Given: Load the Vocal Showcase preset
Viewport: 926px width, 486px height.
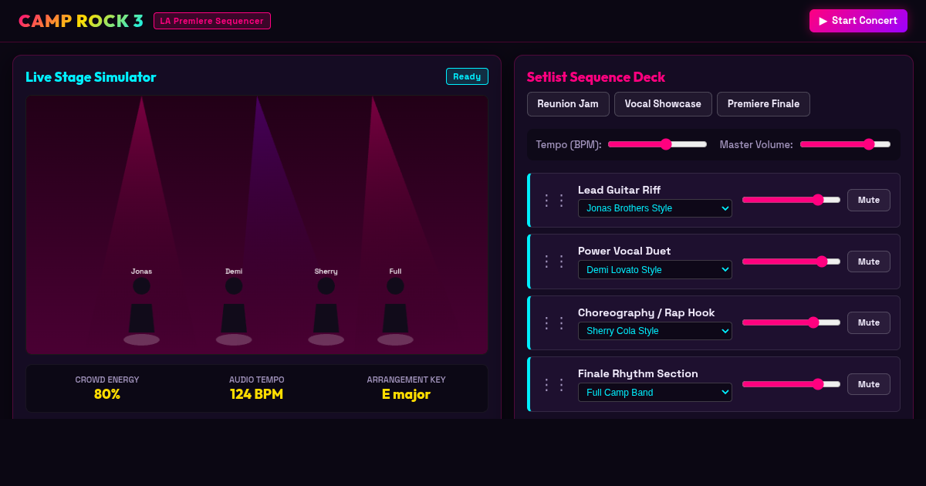Looking at the screenshot, I should click(663, 104).
